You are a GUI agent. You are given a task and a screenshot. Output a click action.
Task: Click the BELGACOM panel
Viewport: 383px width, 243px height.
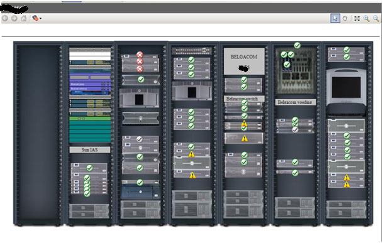click(244, 62)
